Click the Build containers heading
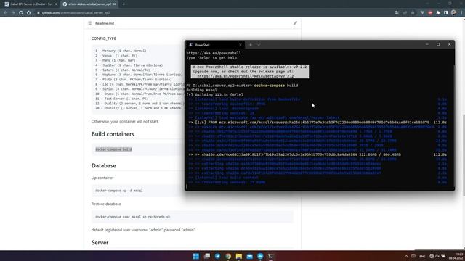The width and height of the screenshot is (465, 261). 113,134
